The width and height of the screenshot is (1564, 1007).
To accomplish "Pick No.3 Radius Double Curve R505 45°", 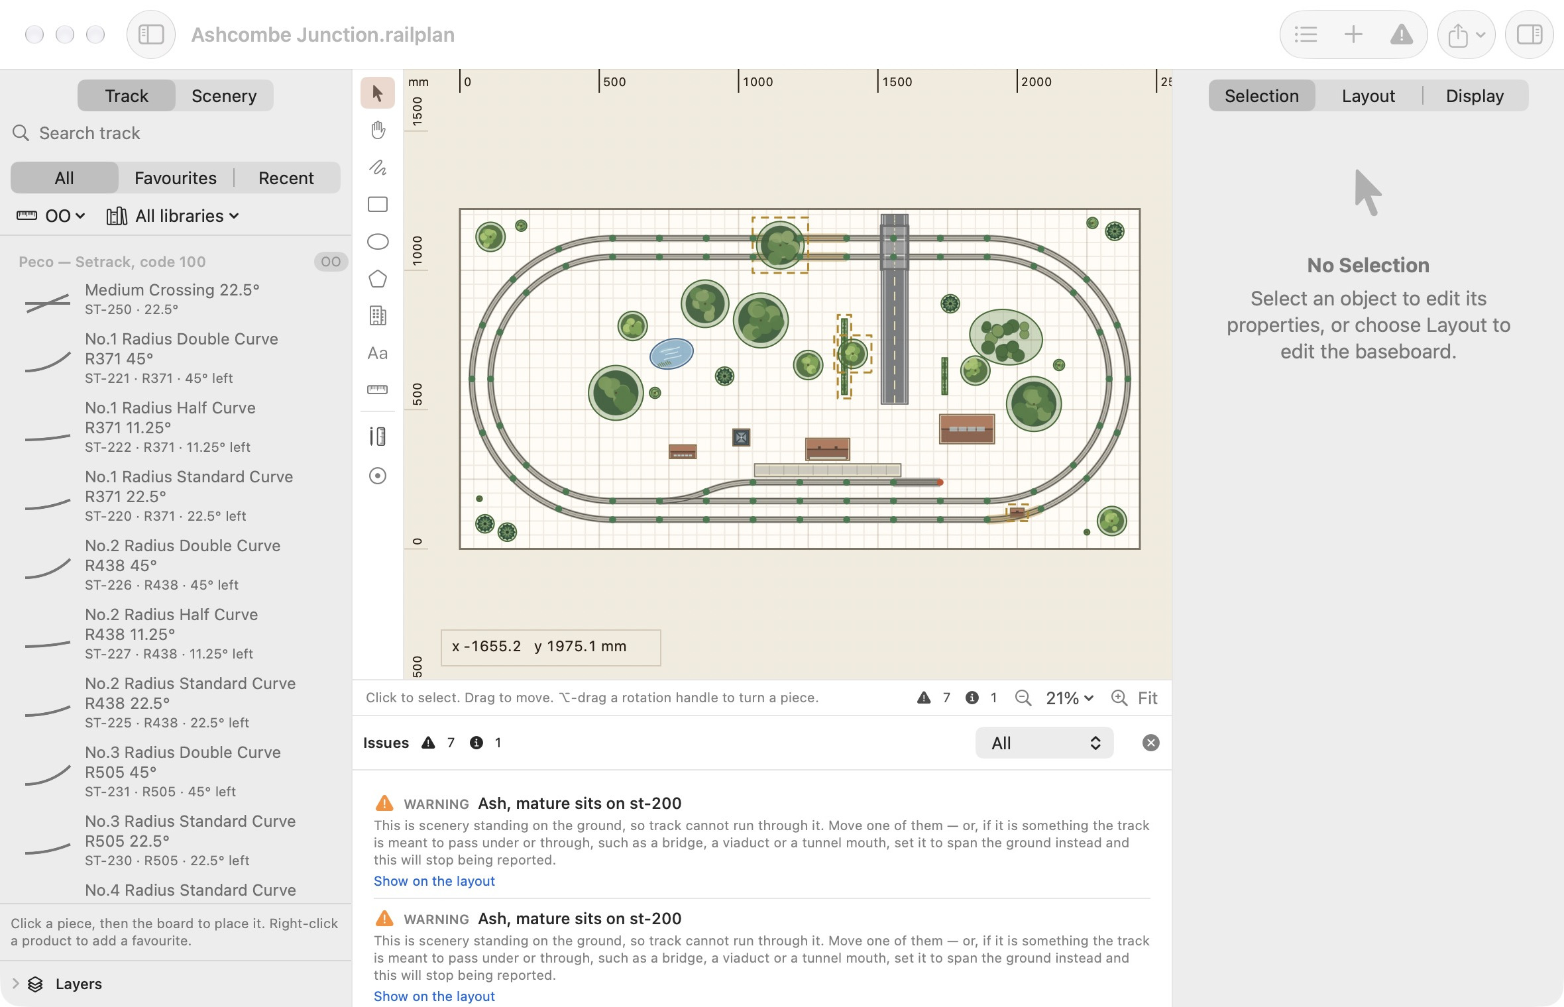I will [176, 771].
